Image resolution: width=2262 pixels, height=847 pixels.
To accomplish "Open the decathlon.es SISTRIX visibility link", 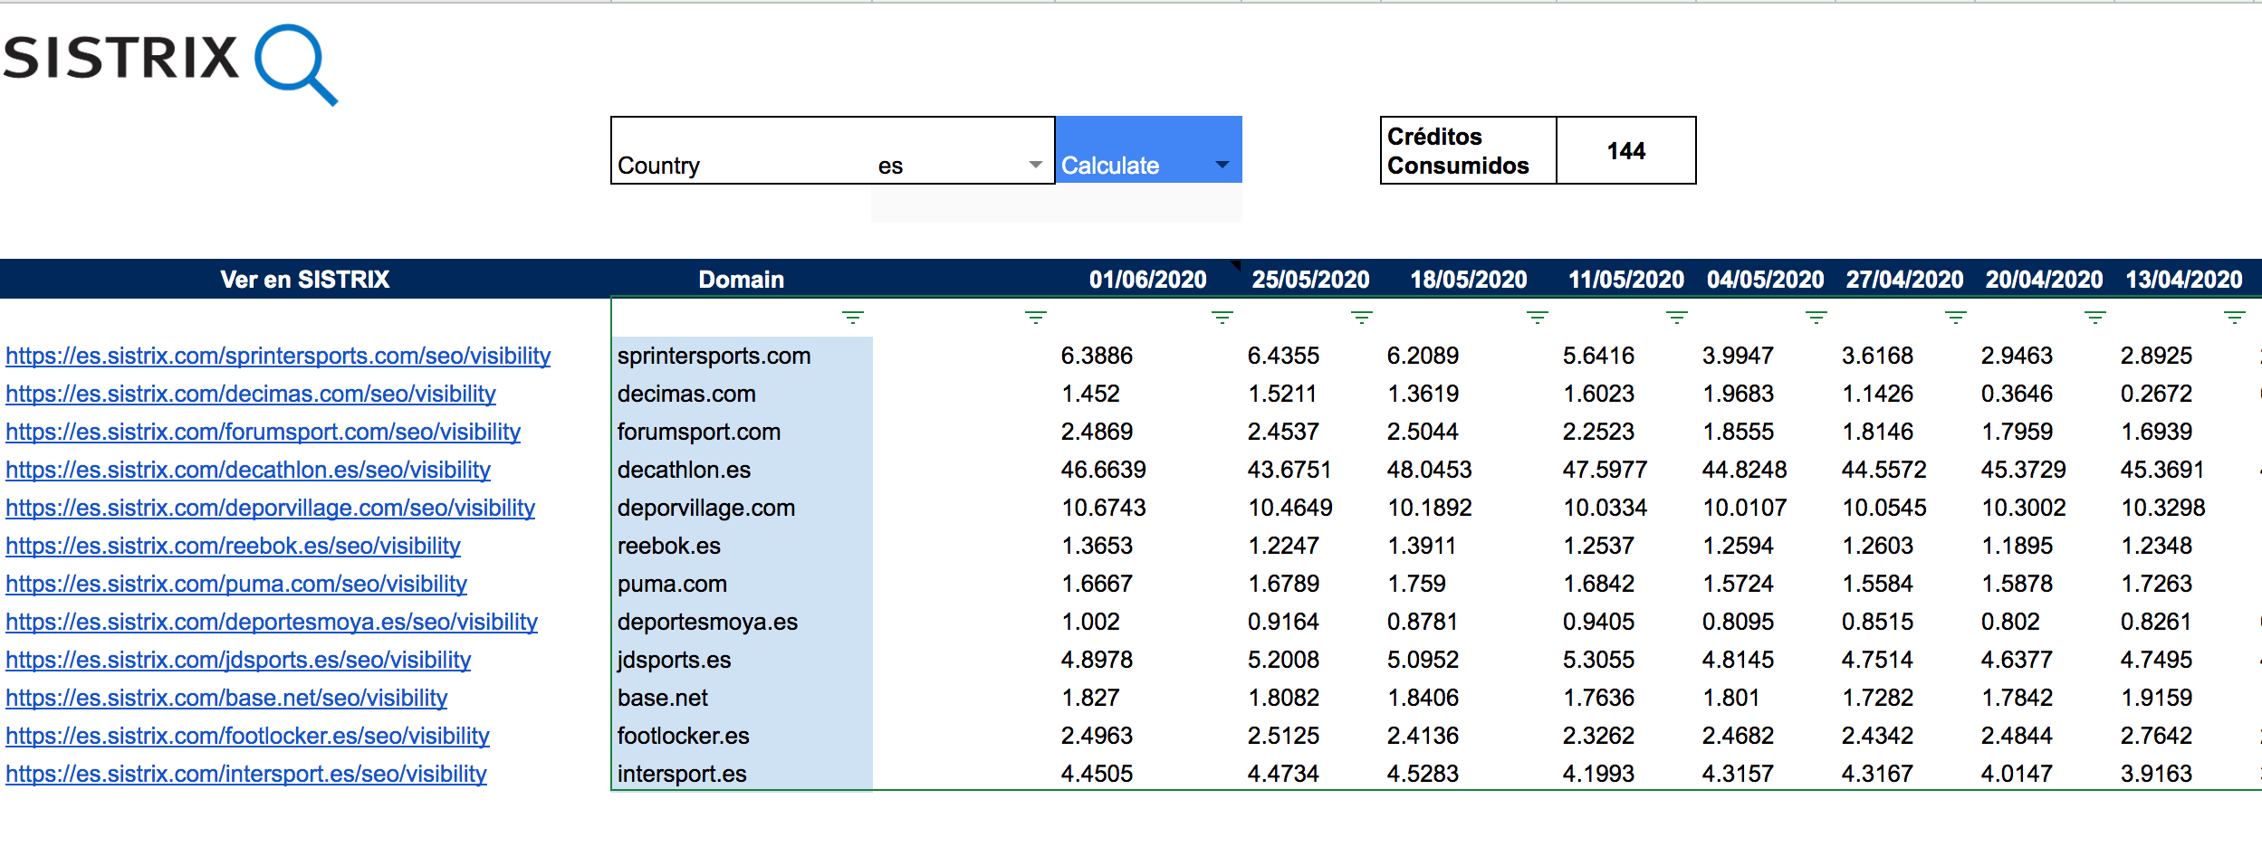I will click(248, 471).
